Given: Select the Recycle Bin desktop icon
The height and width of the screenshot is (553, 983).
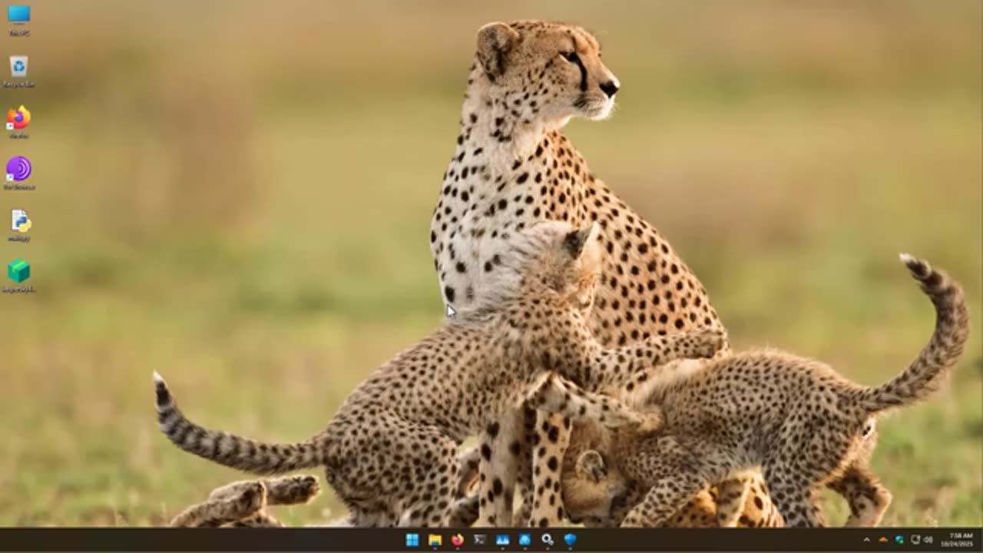Looking at the screenshot, I should [19, 71].
